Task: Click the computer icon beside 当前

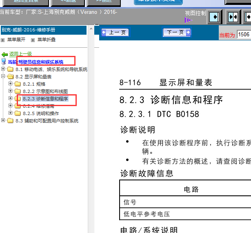Action: point(4,62)
